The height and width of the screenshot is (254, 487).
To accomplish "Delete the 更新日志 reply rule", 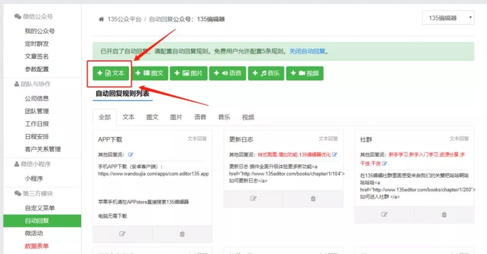I will 313,199.
